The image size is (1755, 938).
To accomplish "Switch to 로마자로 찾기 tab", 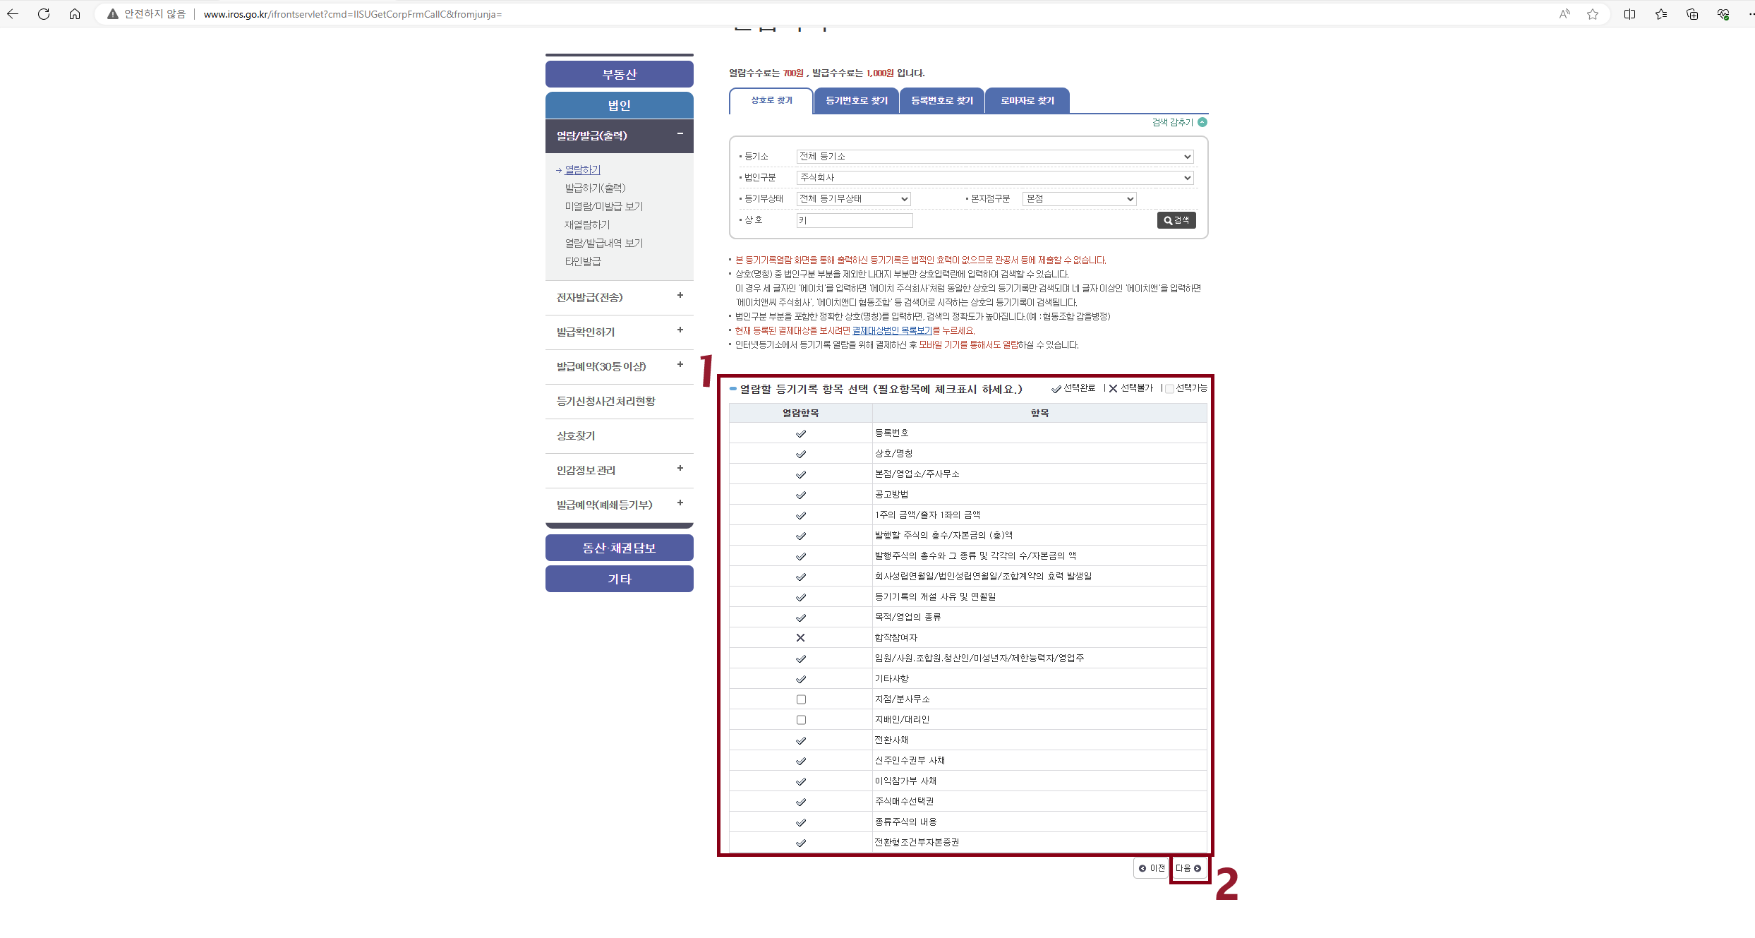I will coord(1027,101).
